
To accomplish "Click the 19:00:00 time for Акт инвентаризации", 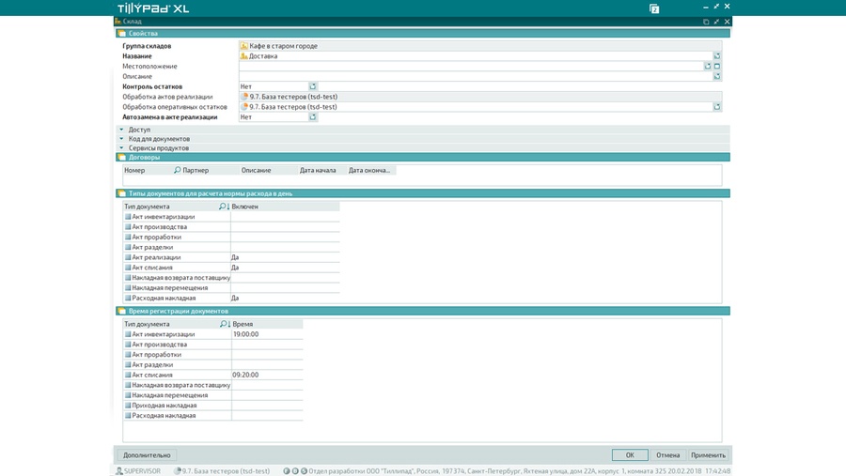I will pos(245,334).
